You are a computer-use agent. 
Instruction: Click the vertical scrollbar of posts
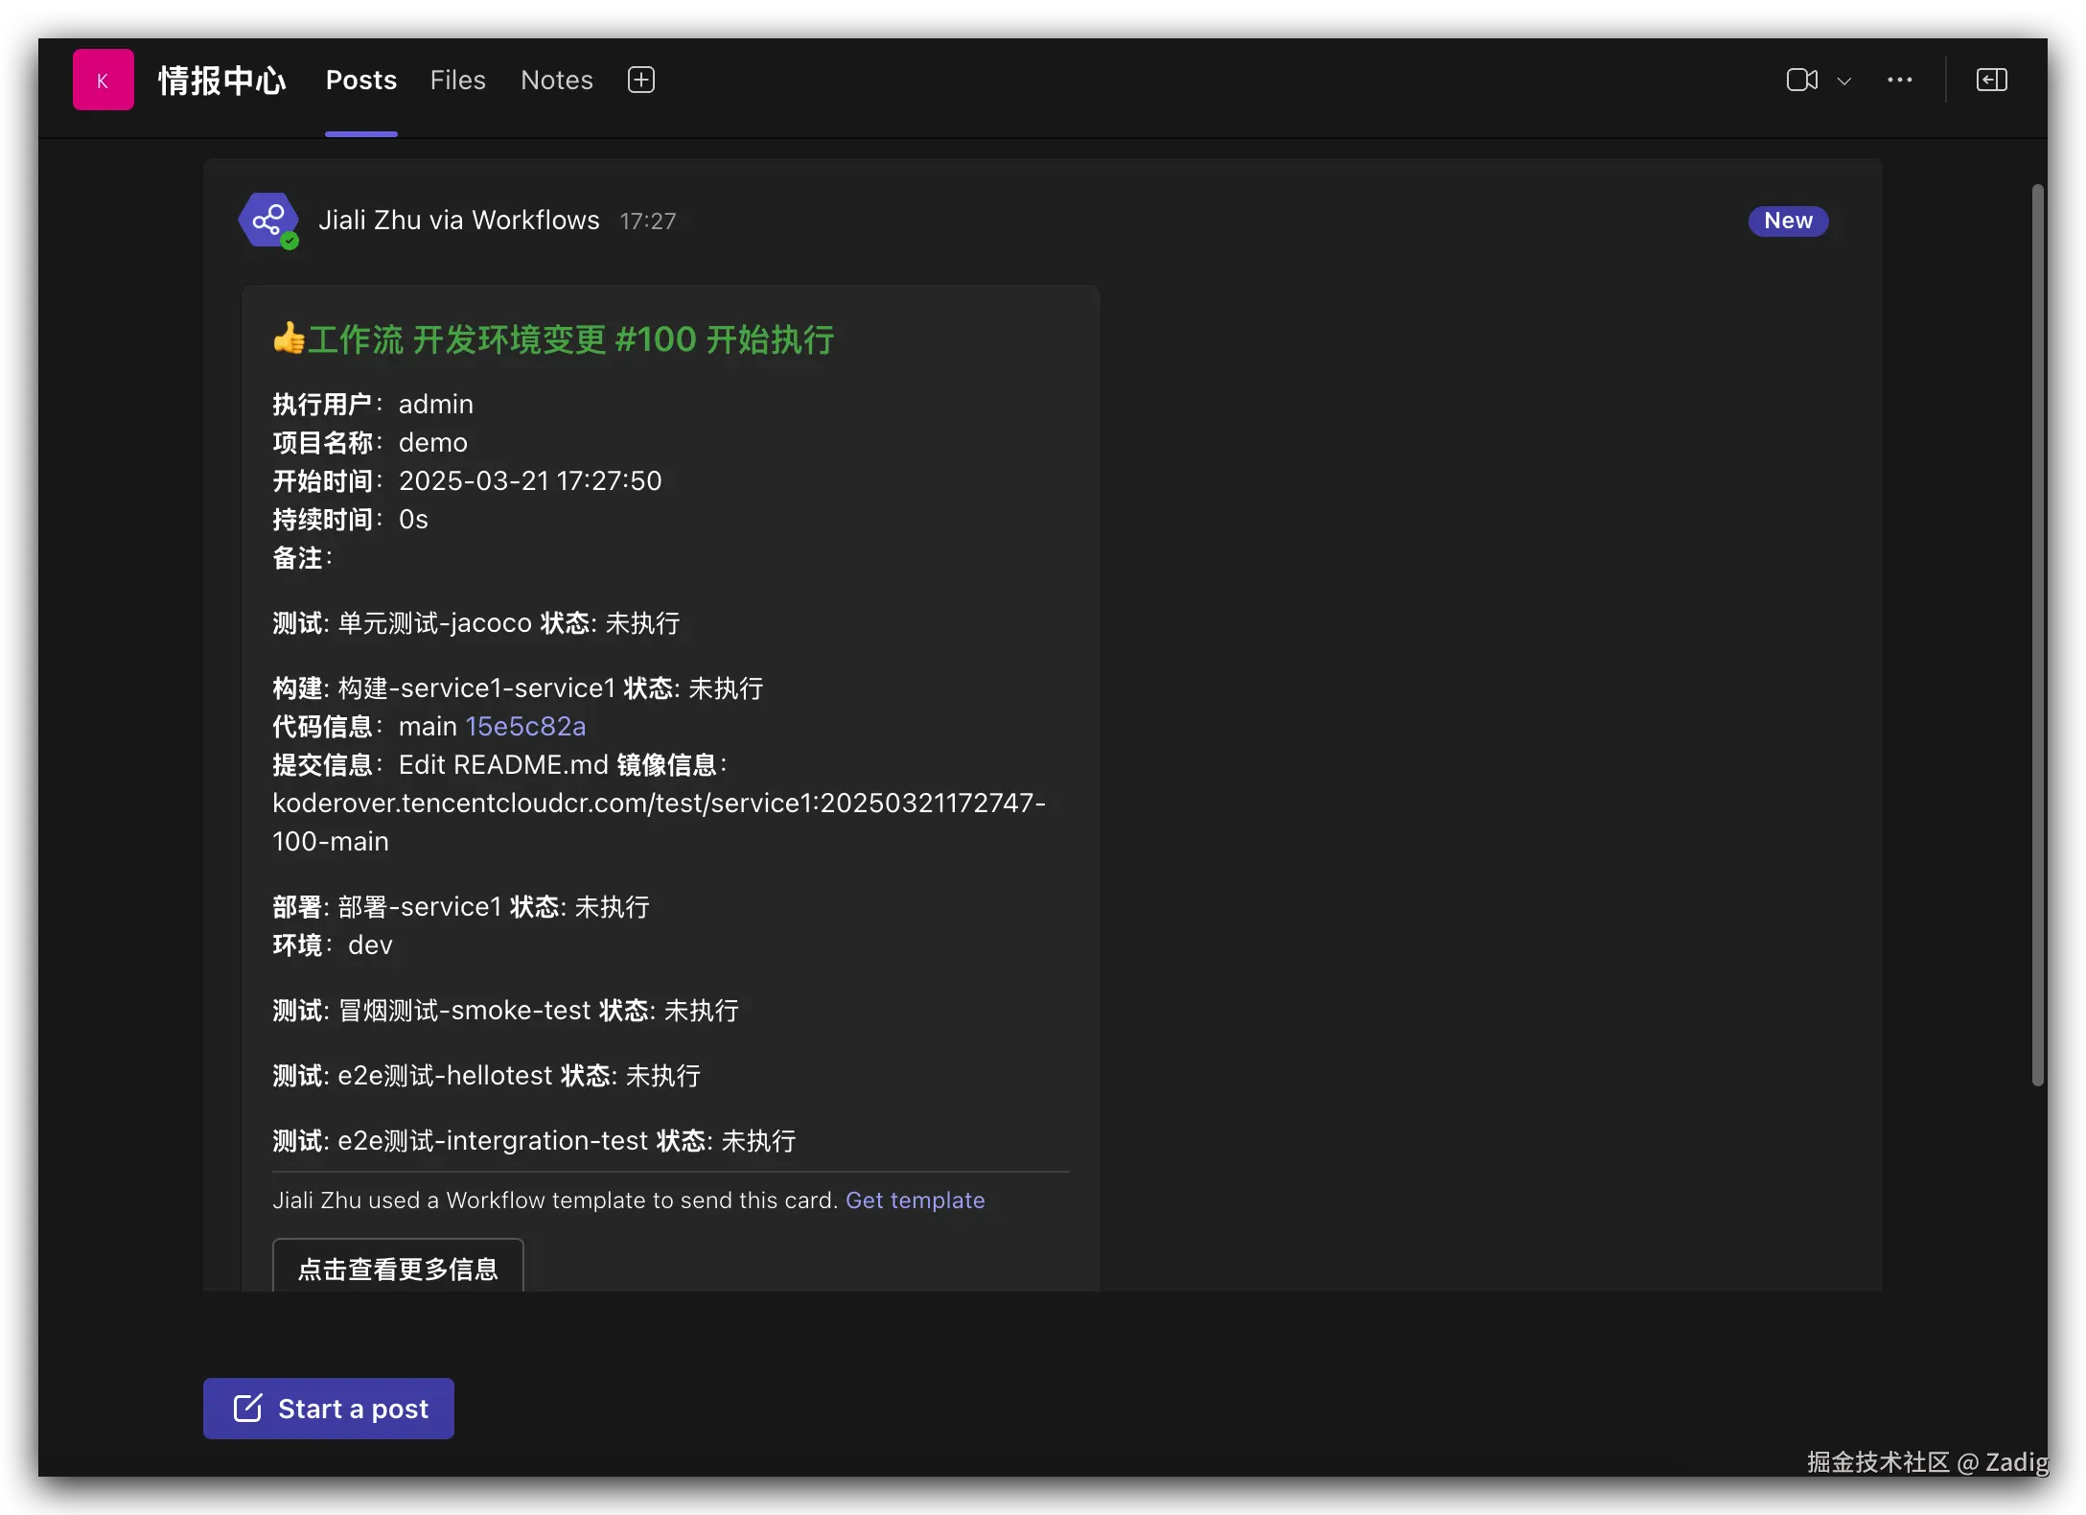(2037, 633)
